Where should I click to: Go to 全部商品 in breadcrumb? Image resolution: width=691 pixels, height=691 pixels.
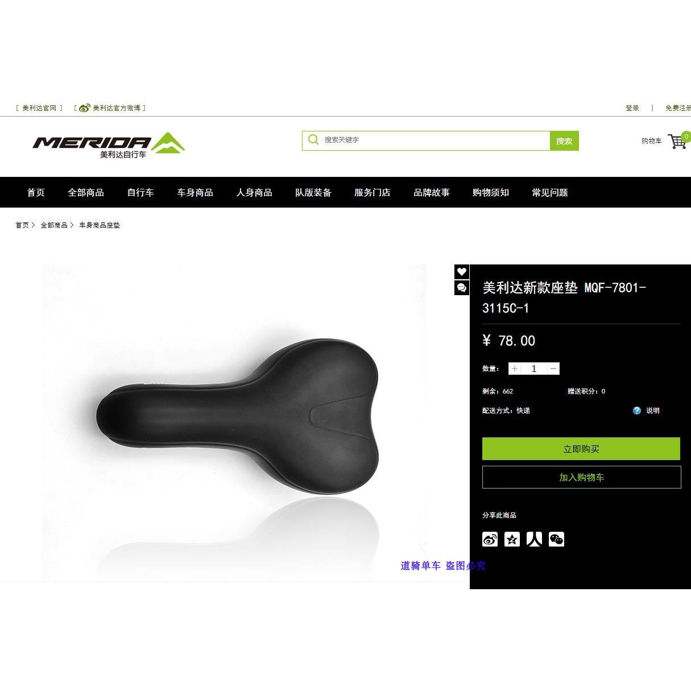tap(54, 225)
